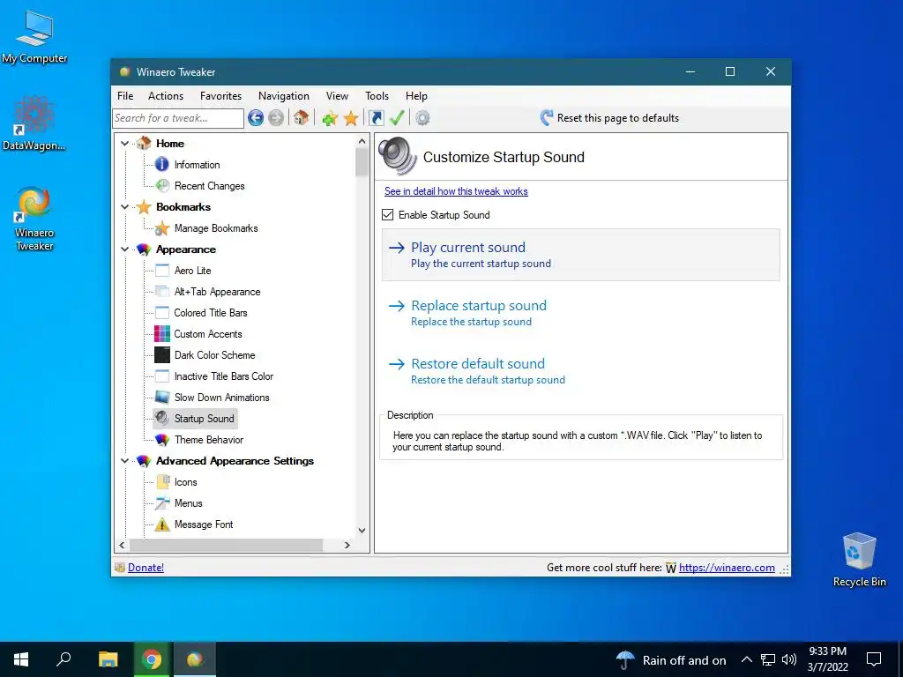Click the volume speaker tray icon
Image resolution: width=903 pixels, height=677 pixels.
[789, 659]
